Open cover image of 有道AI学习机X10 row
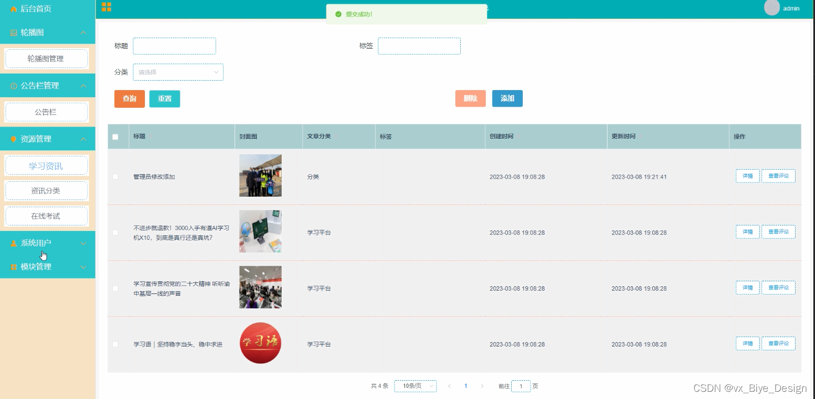Image resolution: width=815 pixels, height=399 pixels. [x=261, y=232]
